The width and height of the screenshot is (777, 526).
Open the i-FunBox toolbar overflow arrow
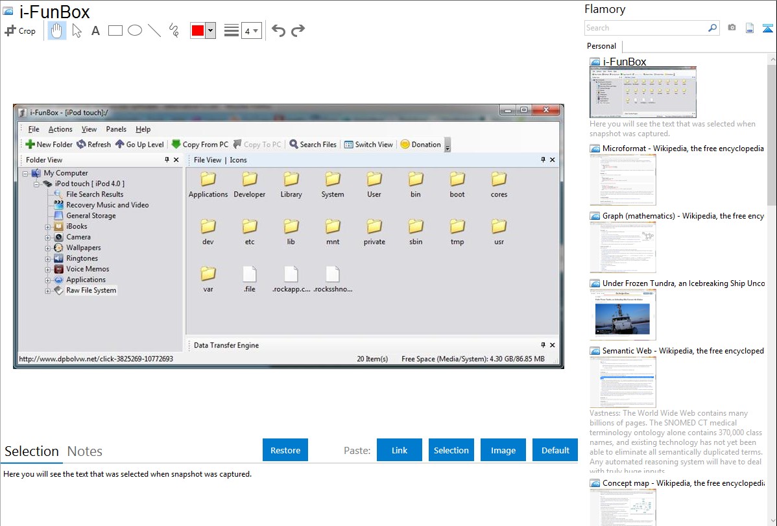(448, 145)
